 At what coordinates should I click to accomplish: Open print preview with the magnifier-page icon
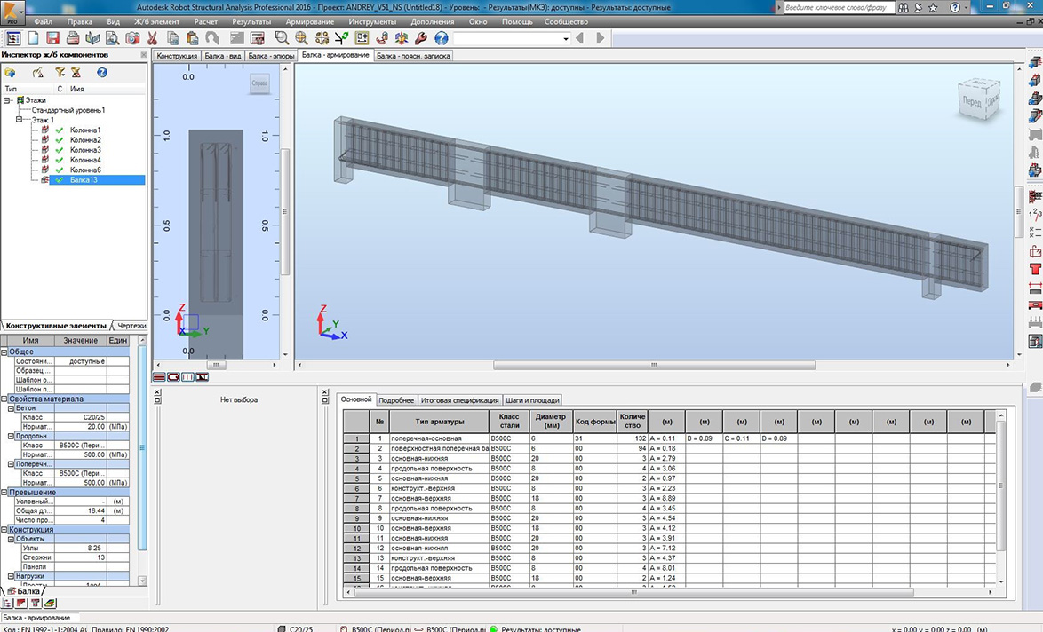[x=113, y=38]
